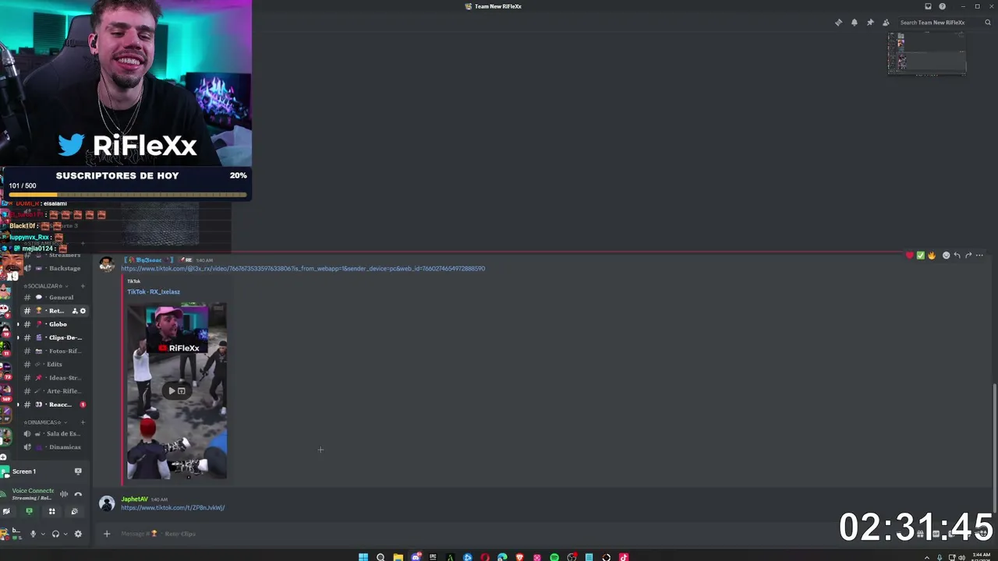Viewport: 998px width, 561px height.
Task: Create channel in DINAMICAS category plus icon
Action: tap(83, 422)
